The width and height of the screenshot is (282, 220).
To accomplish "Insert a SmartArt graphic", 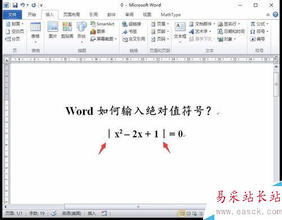I will click(103, 24).
